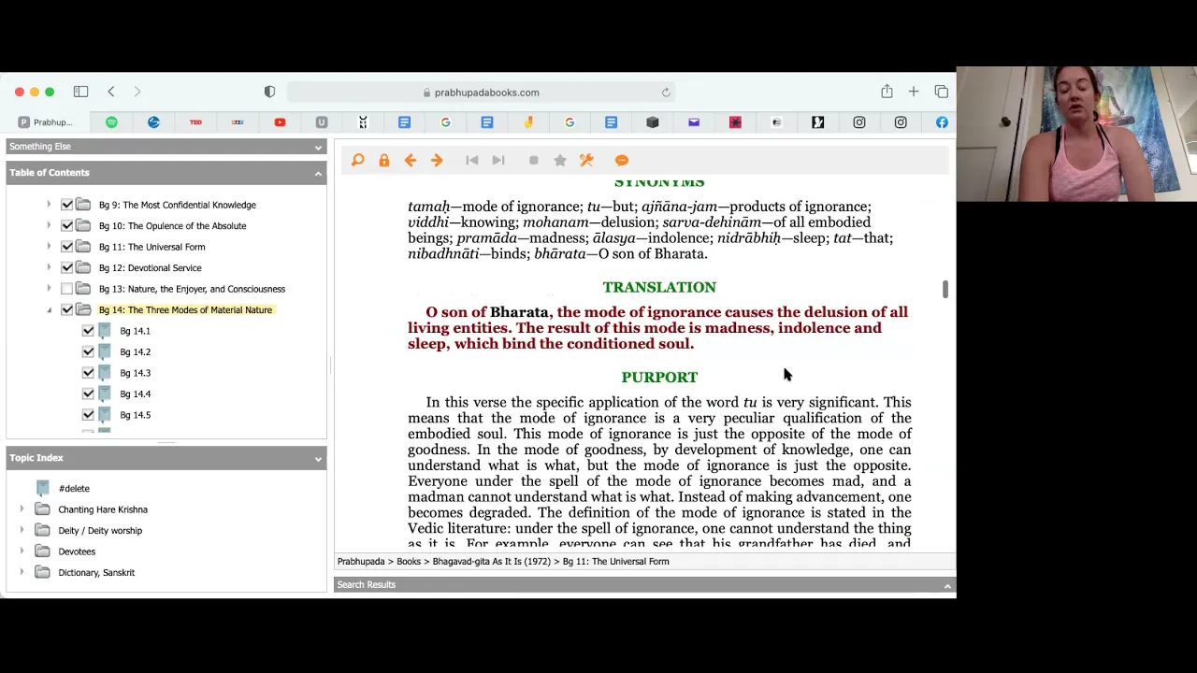Open Prabhupada breadcrumb link
1197x673 pixels.
pos(361,562)
